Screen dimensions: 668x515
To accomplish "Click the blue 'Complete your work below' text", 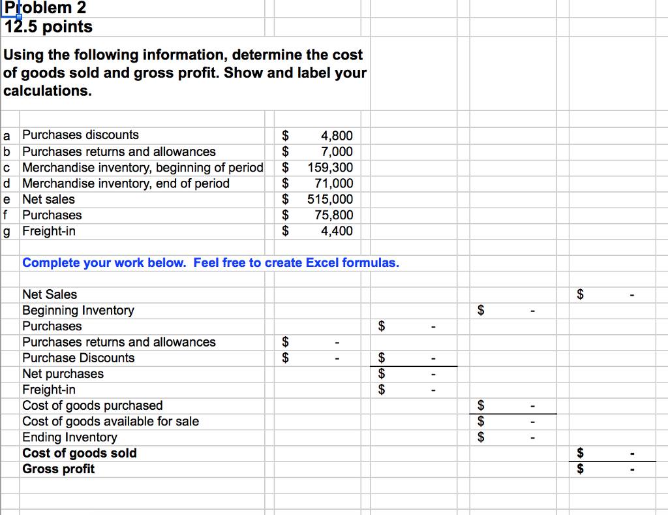I will (211, 262).
